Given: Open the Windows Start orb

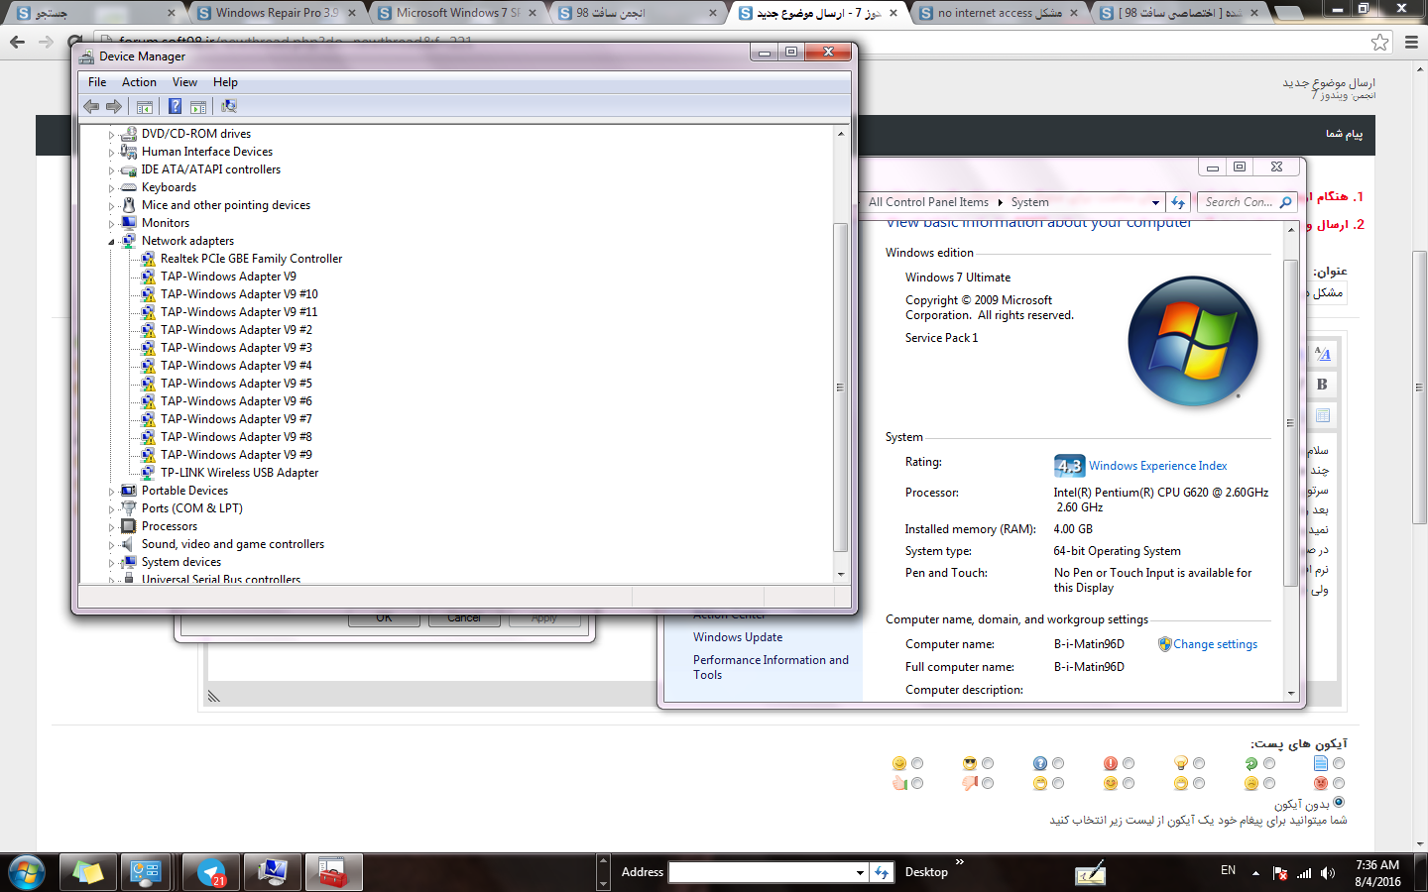Looking at the screenshot, I should [27, 873].
